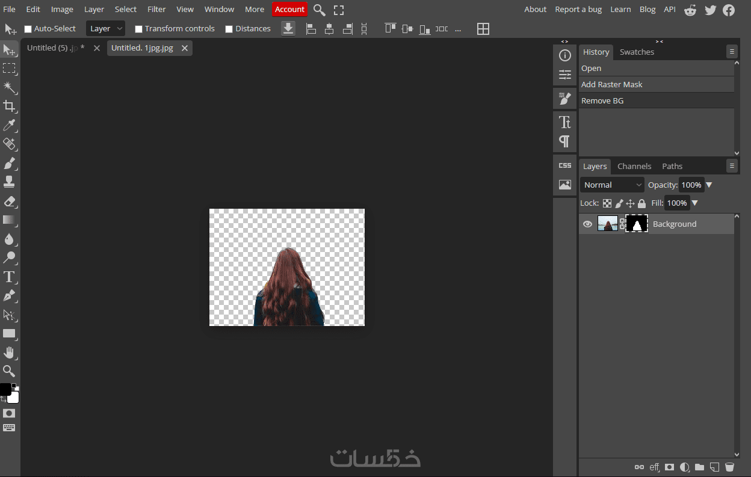Screen dimensions: 751x477
Task: Switch to the Channels tab
Action: click(x=634, y=166)
